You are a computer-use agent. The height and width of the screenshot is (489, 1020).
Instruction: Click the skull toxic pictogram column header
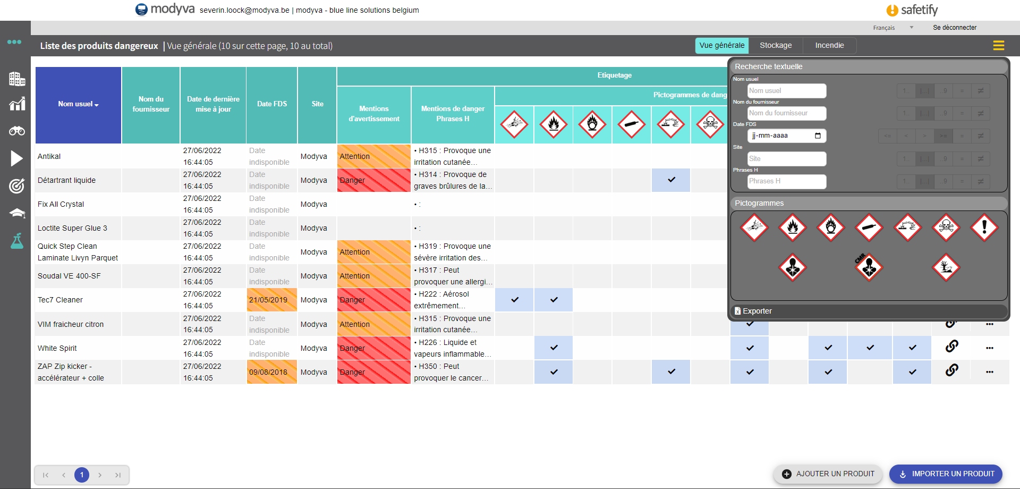(x=710, y=124)
